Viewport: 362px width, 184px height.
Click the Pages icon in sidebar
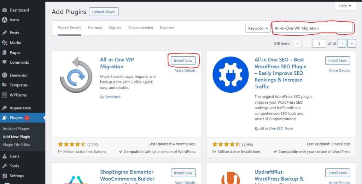(4, 53)
